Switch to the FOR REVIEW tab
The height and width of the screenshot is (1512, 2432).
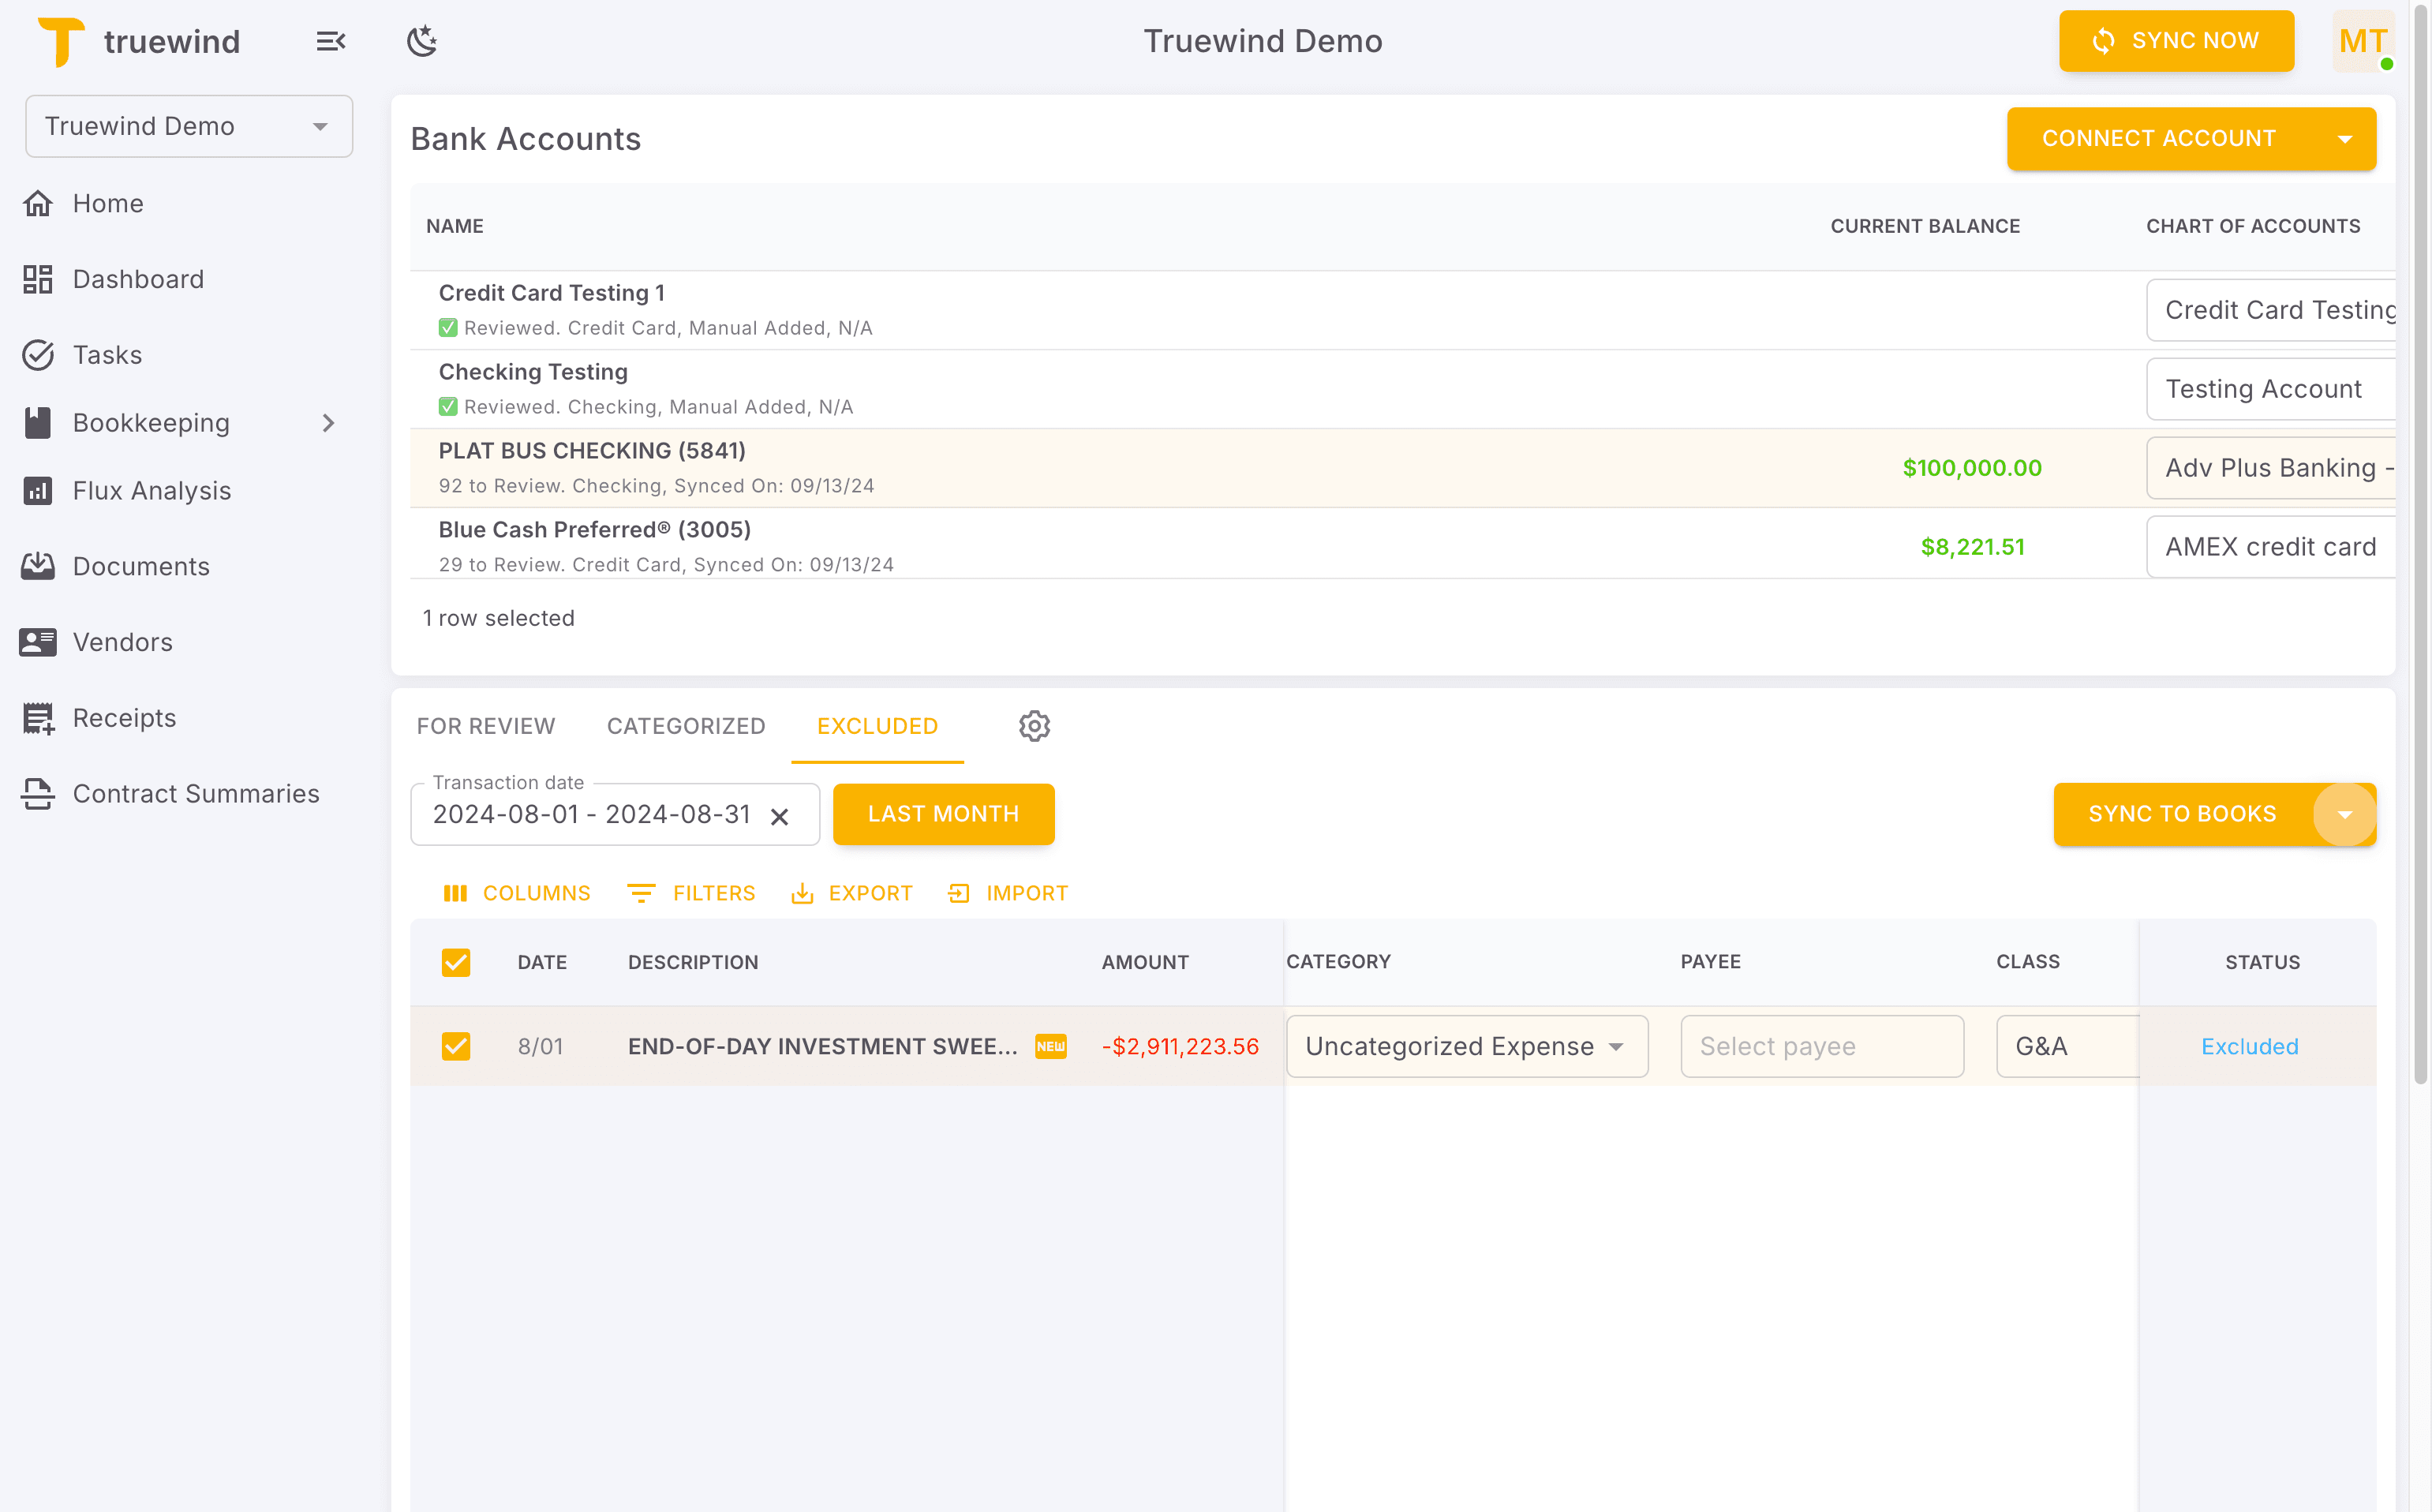(x=486, y=726)
